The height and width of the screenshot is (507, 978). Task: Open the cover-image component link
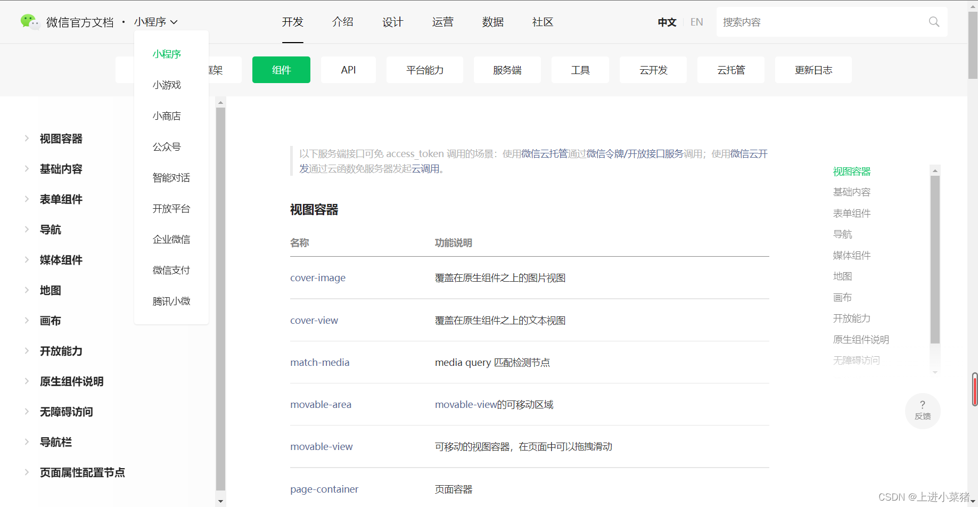pyautogui.click(x=318, y=277)
